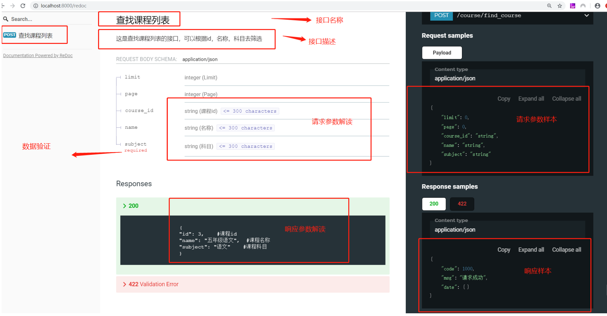Click the purple extension icon in toolbar
Image resolution: width=607 pixels, height=316 pixels.
[573, 6]
